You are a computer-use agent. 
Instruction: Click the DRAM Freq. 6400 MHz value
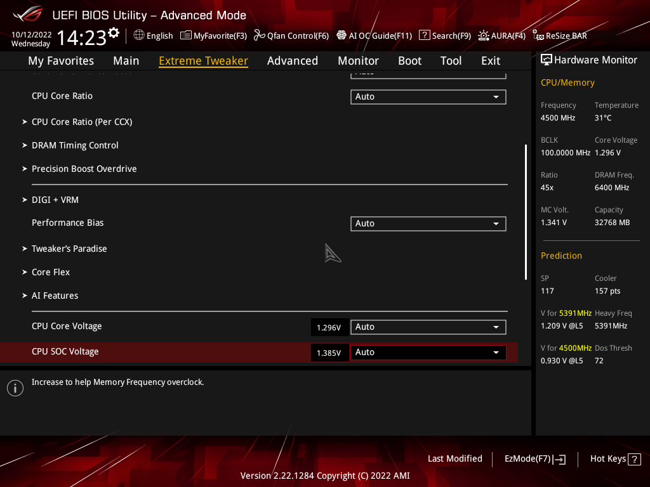612,188
